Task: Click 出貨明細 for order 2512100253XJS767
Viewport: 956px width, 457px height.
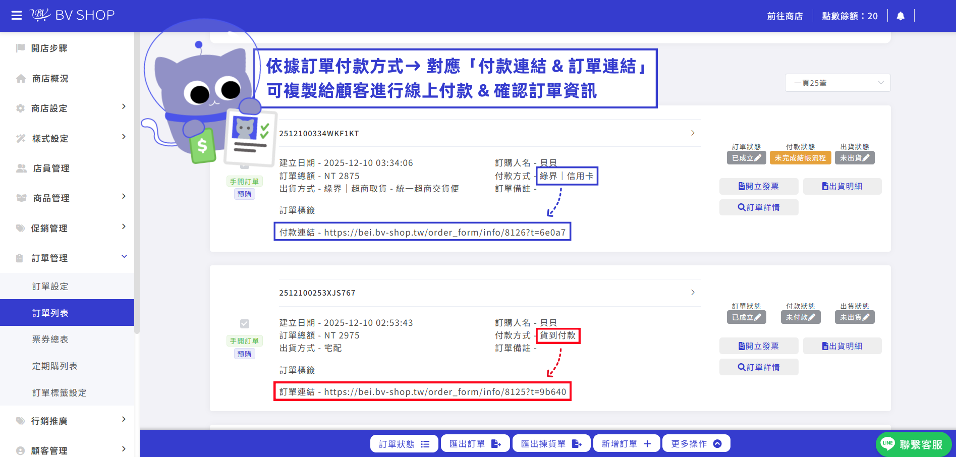Action: [x=842, y=346]
